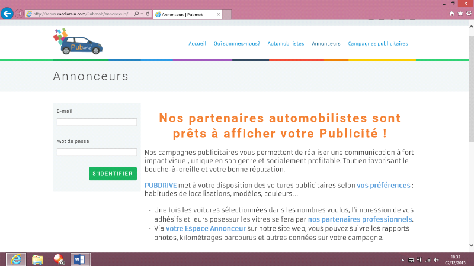The image size is (474, 266).
Task: Click the E-mail label
Action: click(65, 111)
